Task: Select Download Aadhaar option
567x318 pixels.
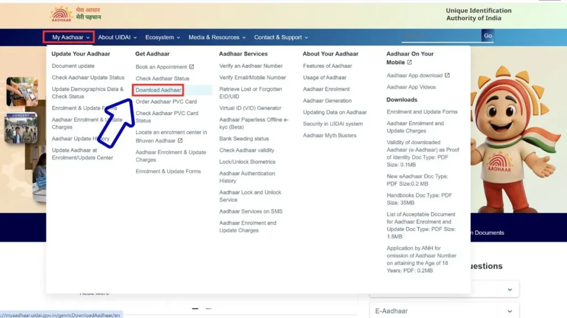Action: coord(158,90)
